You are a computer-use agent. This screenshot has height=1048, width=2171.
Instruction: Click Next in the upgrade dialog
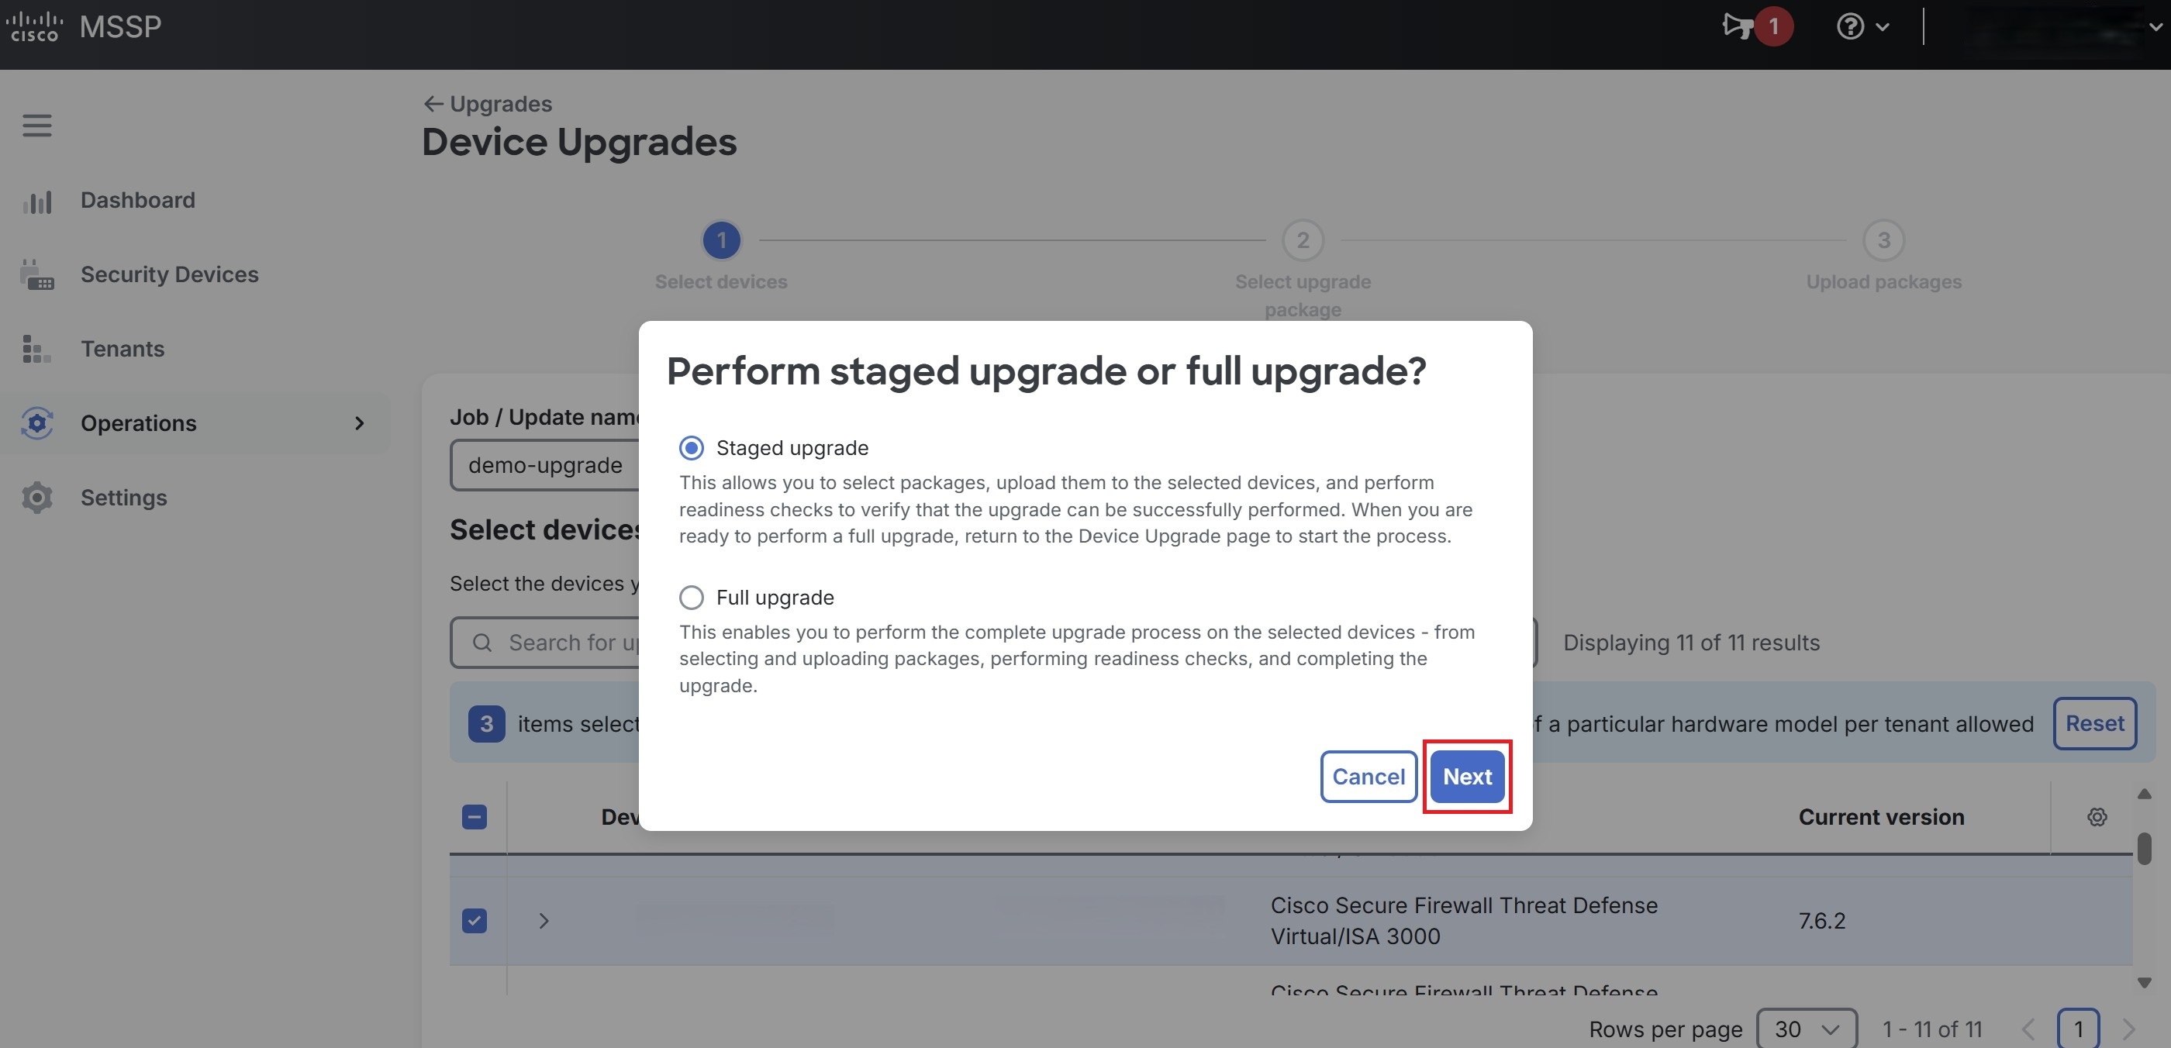(x=1466, y=776)
